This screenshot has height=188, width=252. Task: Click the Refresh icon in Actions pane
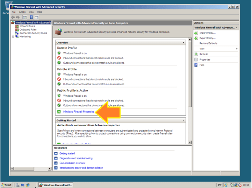point(196,54)
